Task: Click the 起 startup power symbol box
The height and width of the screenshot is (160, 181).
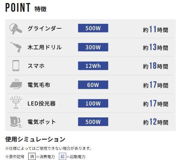Action: (62, 156)
